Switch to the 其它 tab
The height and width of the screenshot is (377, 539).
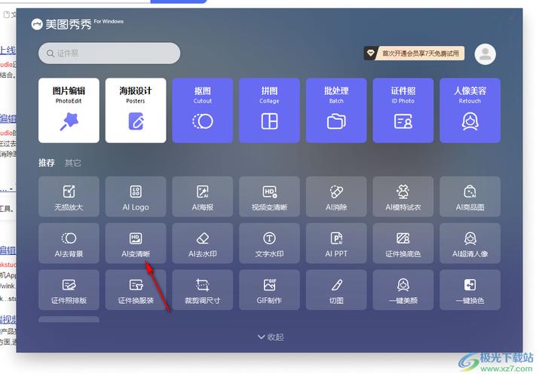[x=72, y=163]
